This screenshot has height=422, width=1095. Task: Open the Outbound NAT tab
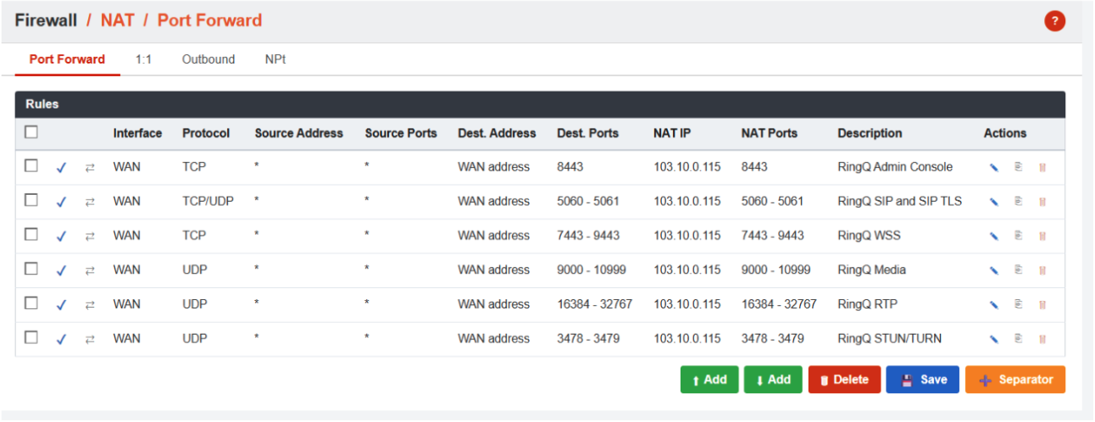tap(208, 59)
